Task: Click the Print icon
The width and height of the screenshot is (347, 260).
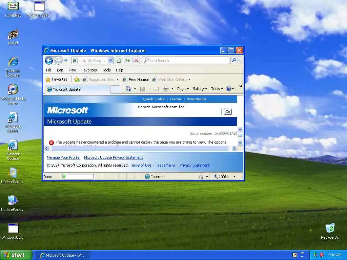Action: point(165,89)
